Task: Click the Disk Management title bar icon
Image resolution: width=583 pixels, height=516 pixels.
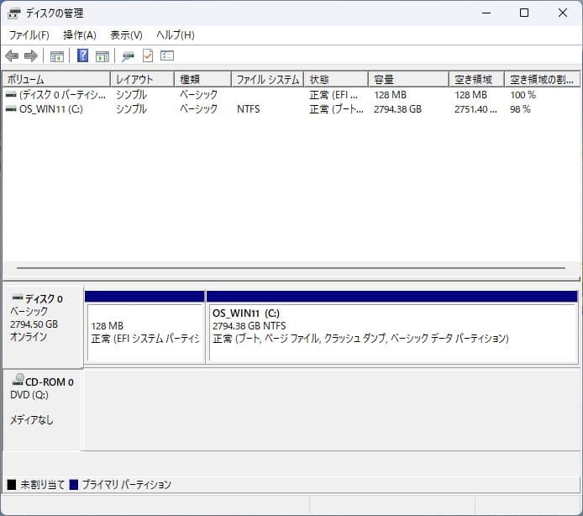Action: point(13,13)
